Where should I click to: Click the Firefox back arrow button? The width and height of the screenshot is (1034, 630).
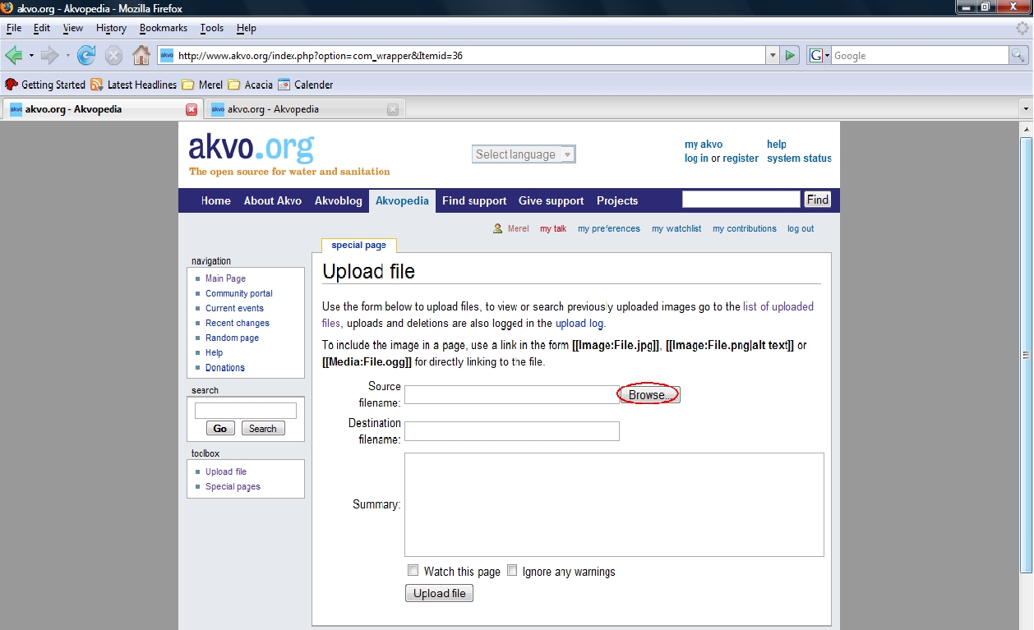tap(14, 56)
